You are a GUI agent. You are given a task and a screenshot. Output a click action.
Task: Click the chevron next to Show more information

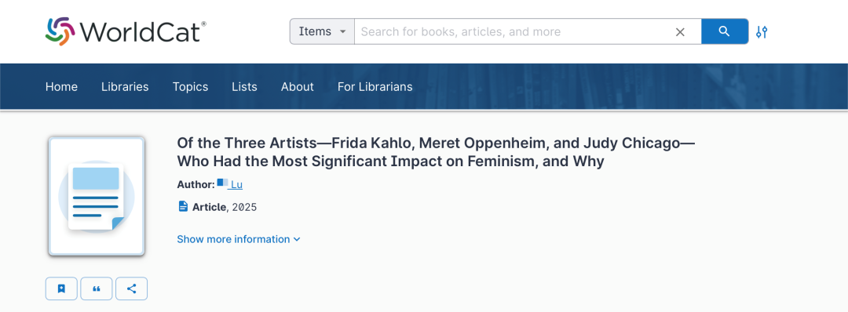tap(297, 239)
